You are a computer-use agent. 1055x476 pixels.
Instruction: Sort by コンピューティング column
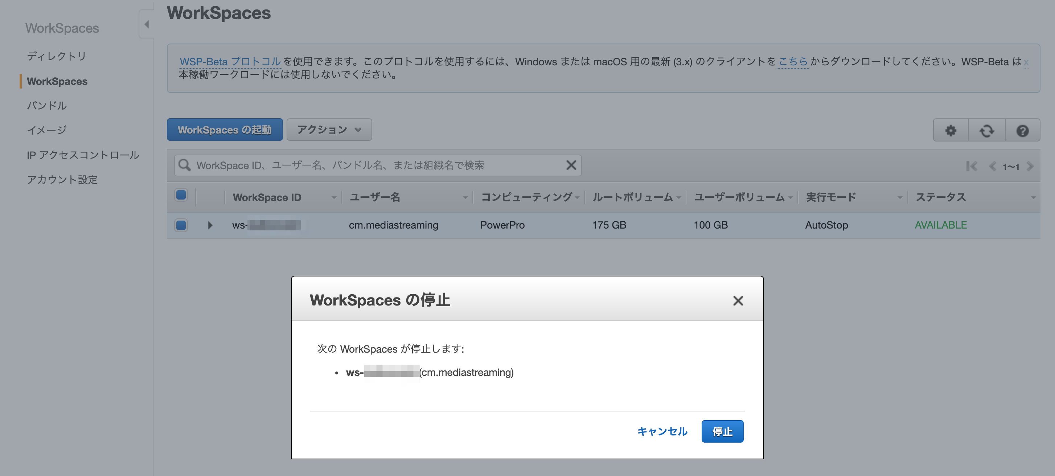526,197
